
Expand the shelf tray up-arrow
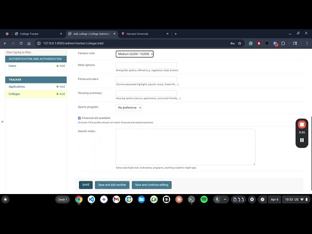tap(225, 199)
